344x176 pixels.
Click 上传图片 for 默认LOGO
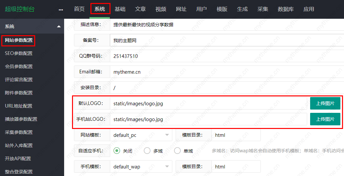pos(325,103)
